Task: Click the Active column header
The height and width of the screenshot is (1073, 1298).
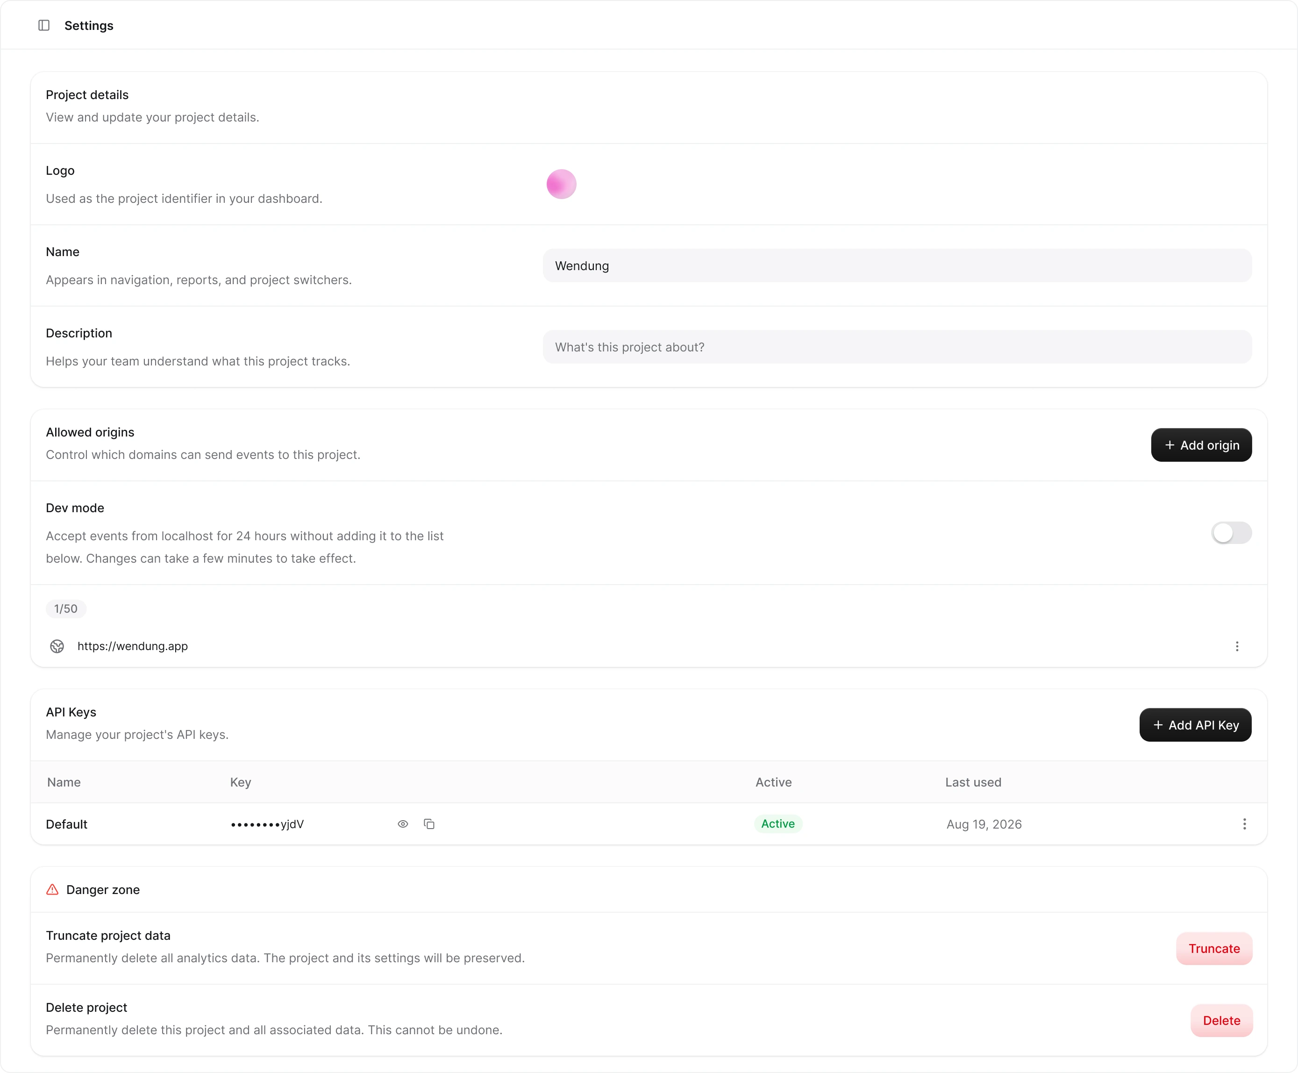Action: pos(773,782)
